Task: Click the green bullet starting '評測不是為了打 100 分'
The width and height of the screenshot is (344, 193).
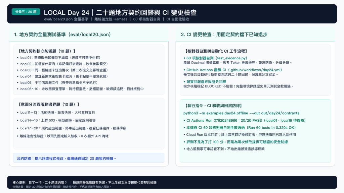Action: pyautogui.click(x=235, y=142)
